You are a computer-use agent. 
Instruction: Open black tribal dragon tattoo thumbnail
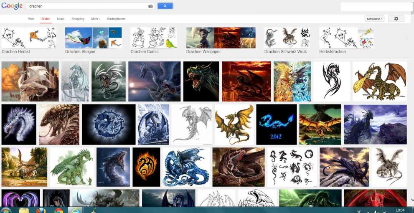(x=332, y=81)
